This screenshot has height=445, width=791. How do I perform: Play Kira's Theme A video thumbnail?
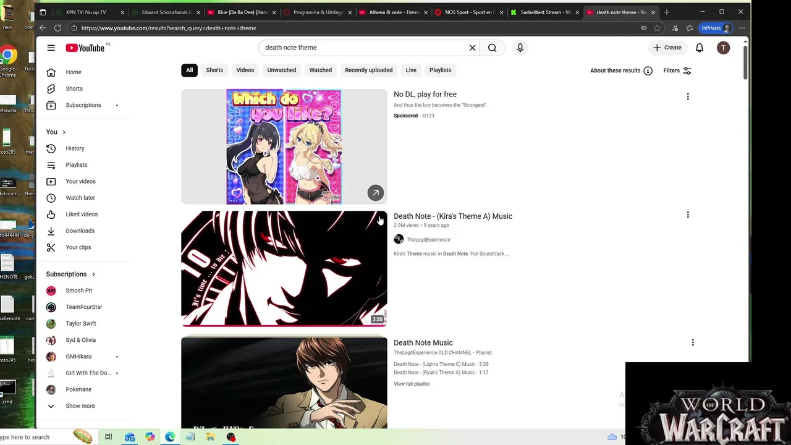click(284, 269)
